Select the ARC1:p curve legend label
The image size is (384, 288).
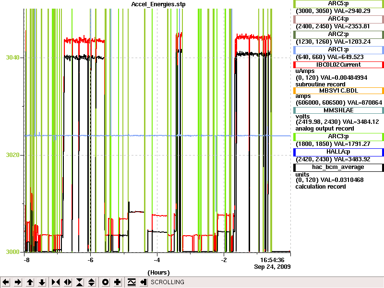pos(338,50)
